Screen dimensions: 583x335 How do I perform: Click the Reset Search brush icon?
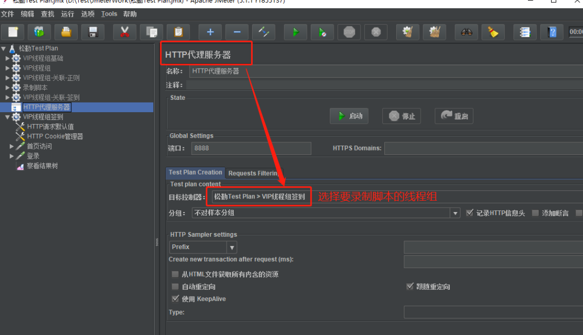click(x=493, y=32)
